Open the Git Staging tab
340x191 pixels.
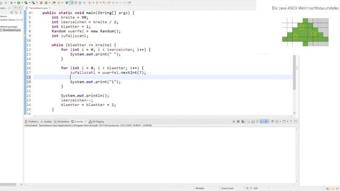click(96, 121)
